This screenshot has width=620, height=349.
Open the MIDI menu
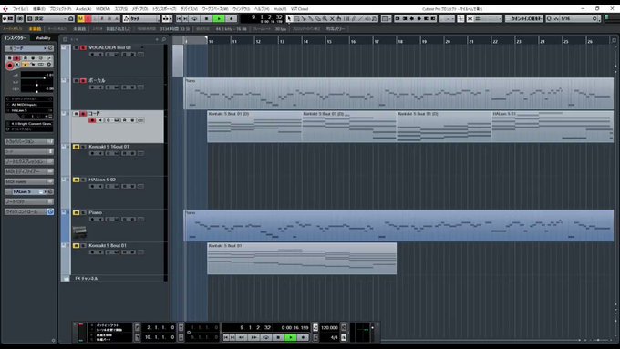click(103, 9)
